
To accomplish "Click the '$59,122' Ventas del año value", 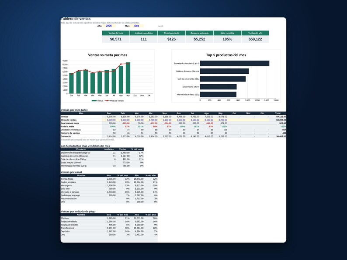I will coord(255,39).
